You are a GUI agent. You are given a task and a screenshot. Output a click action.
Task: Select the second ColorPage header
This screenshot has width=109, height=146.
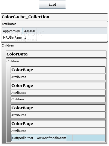58,86
